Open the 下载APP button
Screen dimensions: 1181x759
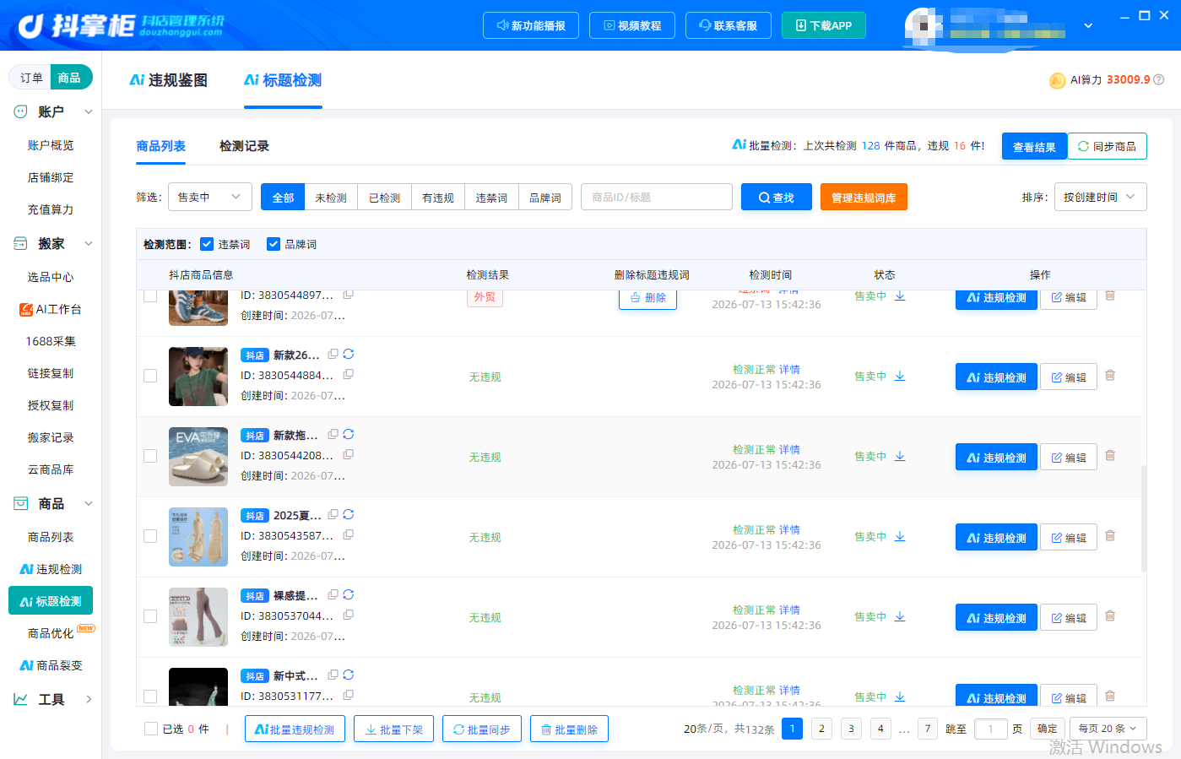click(824, 25)
